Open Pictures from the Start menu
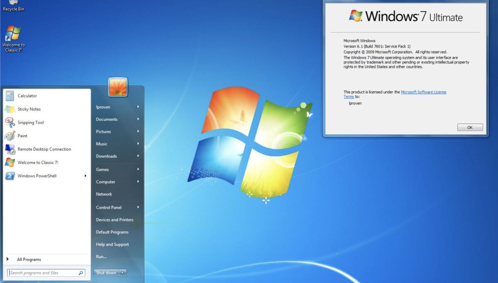498x283 pixels. [x=103, y=131]
